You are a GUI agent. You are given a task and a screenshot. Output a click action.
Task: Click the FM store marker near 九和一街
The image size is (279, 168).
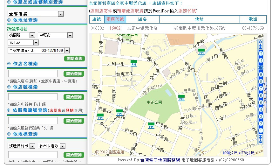(x=134, y=63)
